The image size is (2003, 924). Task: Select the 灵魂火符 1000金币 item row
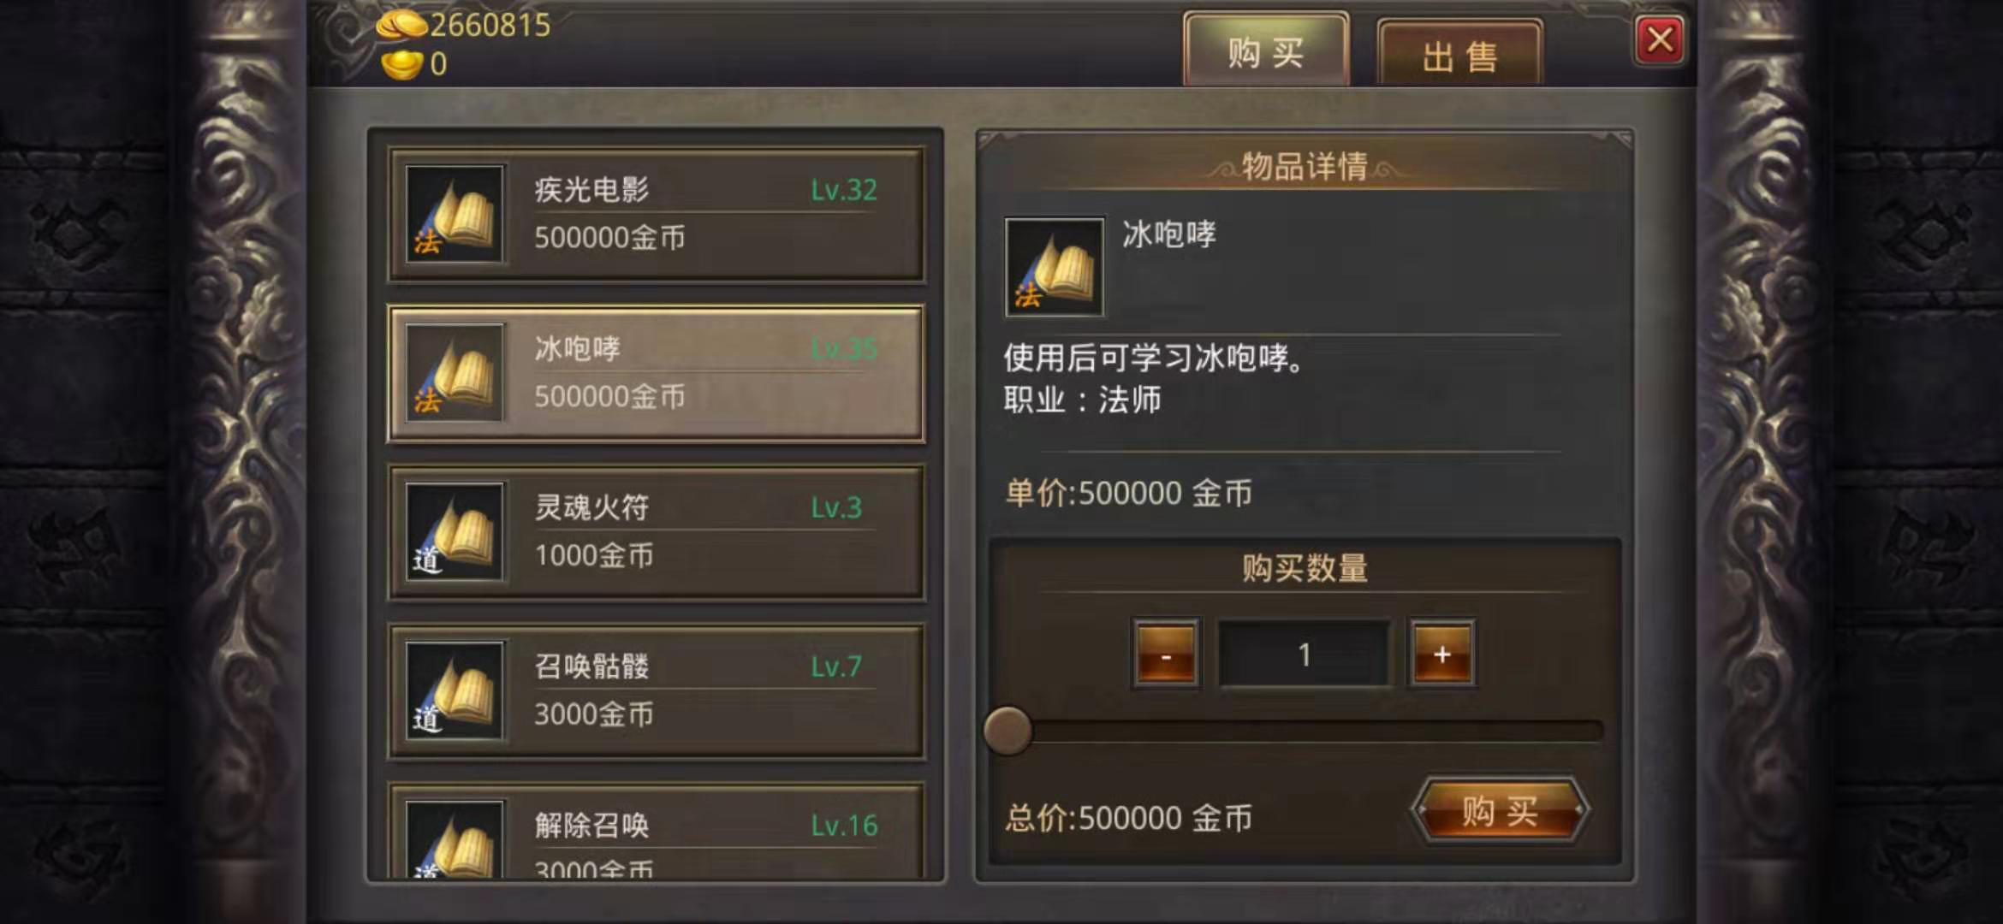pos(657,532)
